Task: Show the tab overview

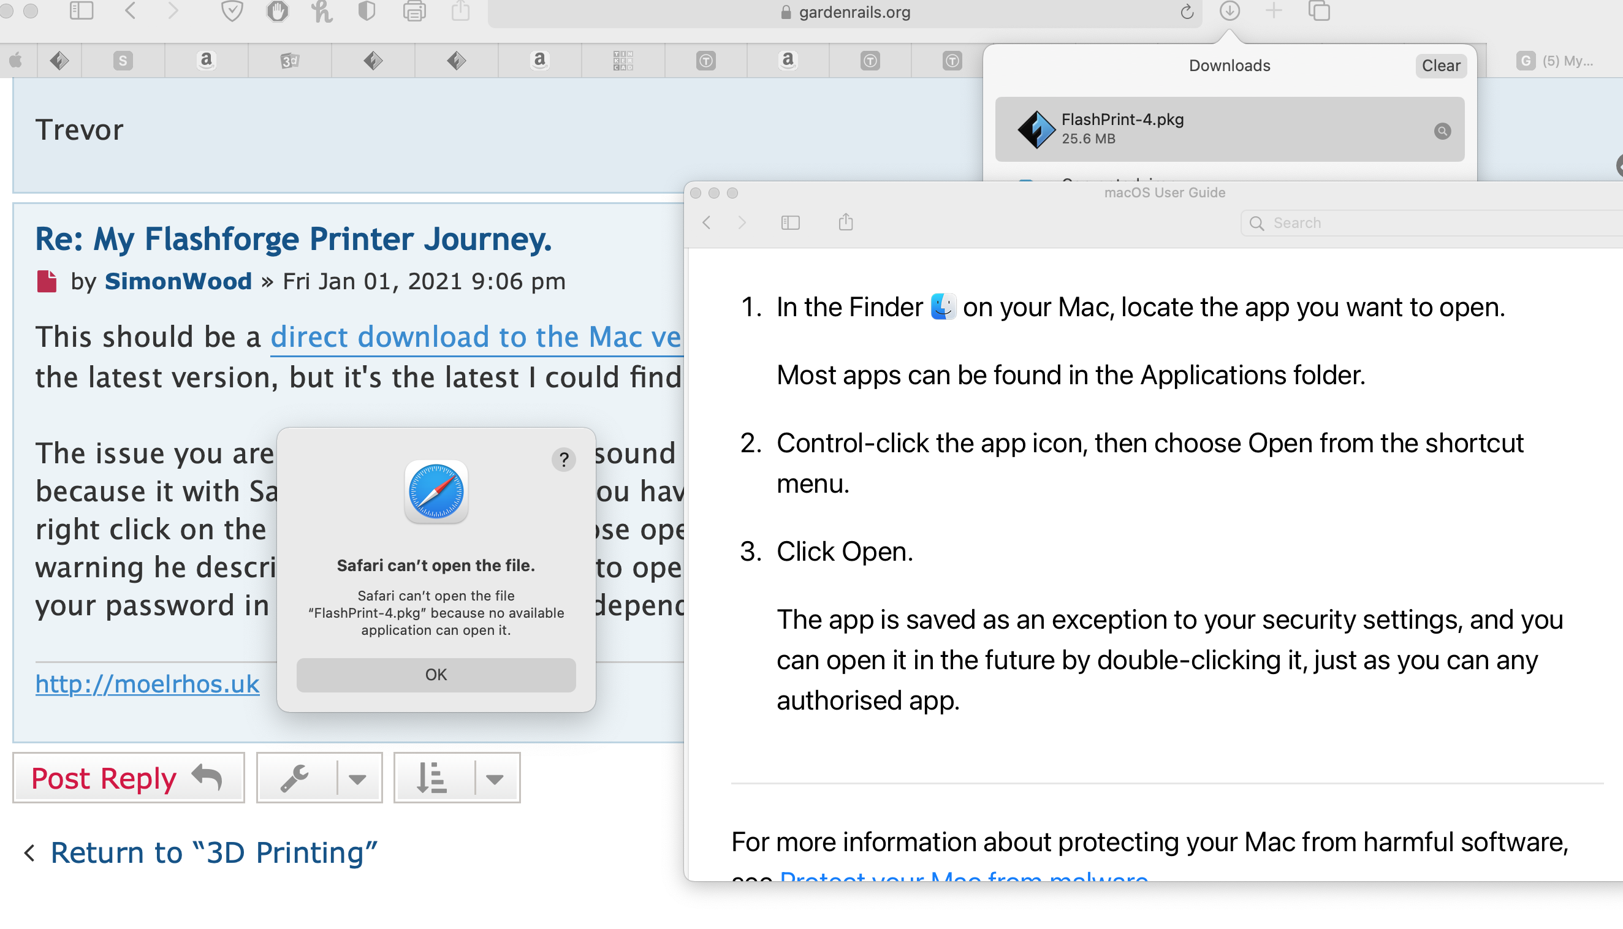Action: [1320, 11]
